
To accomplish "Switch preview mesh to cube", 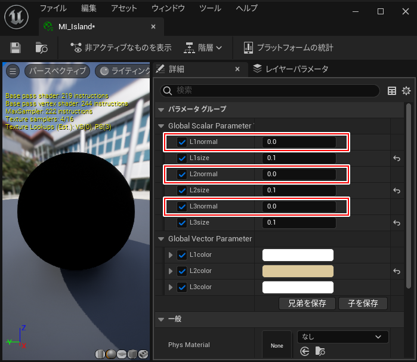I will (132, 354).
